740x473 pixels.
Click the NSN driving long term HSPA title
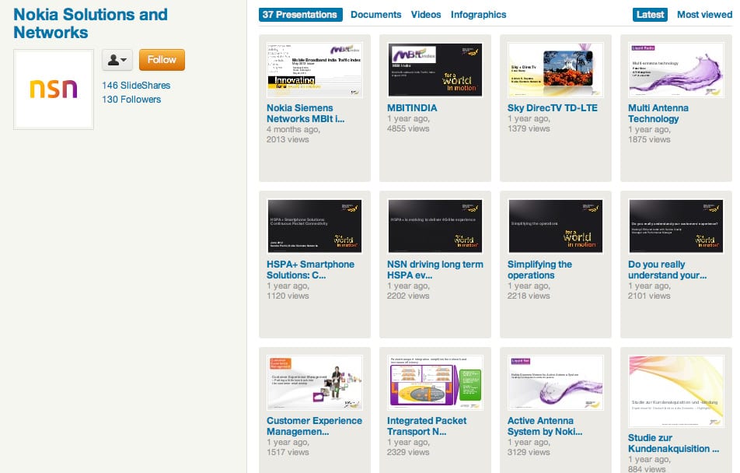tap(435, 270)
